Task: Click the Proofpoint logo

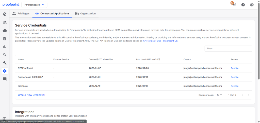Action: [11, 5]
